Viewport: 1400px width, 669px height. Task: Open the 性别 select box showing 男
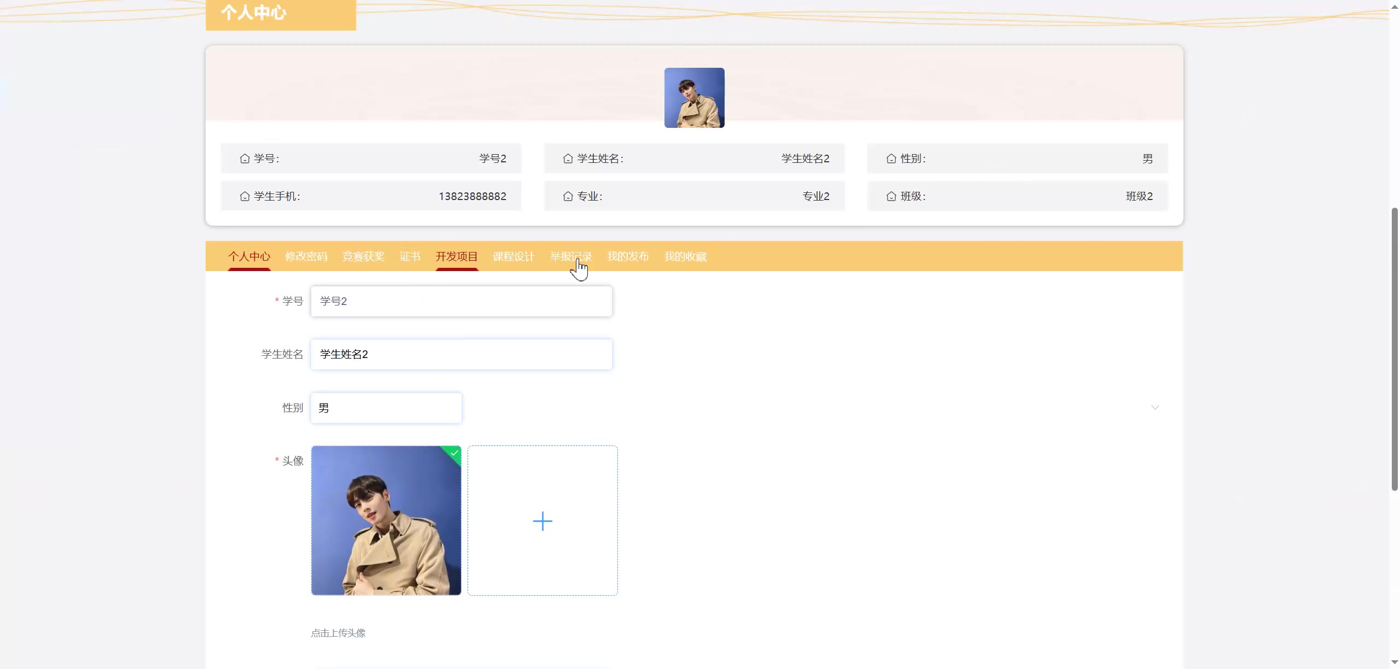(386, 408)
